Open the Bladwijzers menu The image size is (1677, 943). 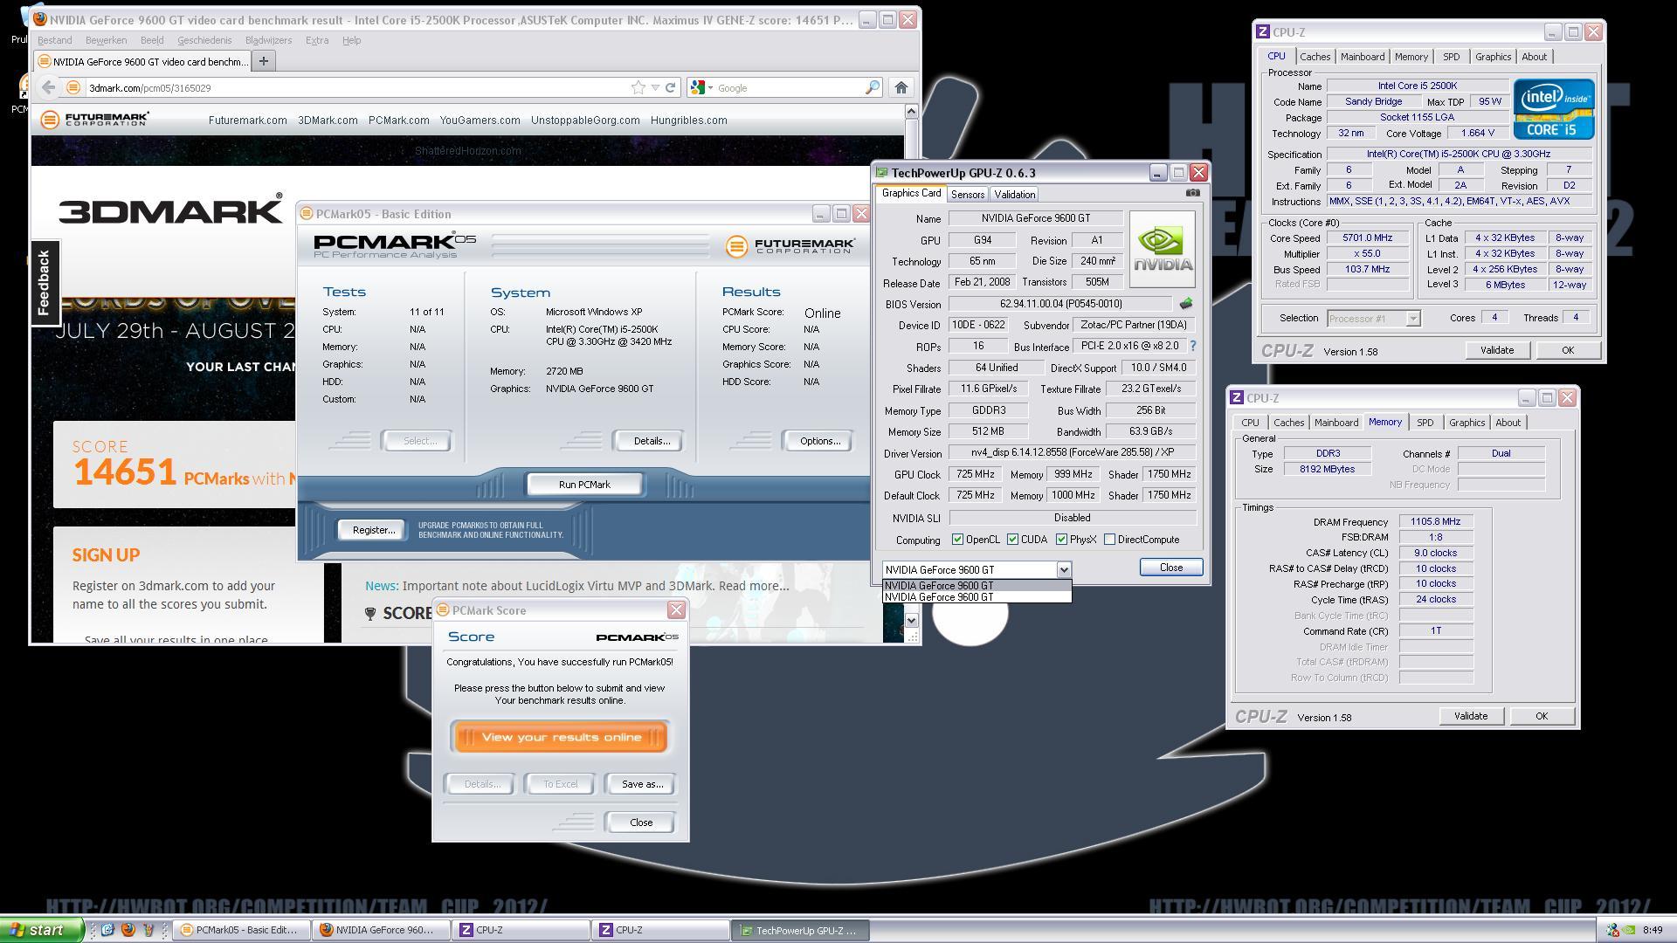[268, 40]
